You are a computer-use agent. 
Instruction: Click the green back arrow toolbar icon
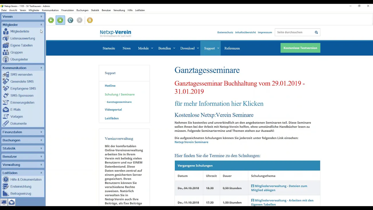(51, 20)
